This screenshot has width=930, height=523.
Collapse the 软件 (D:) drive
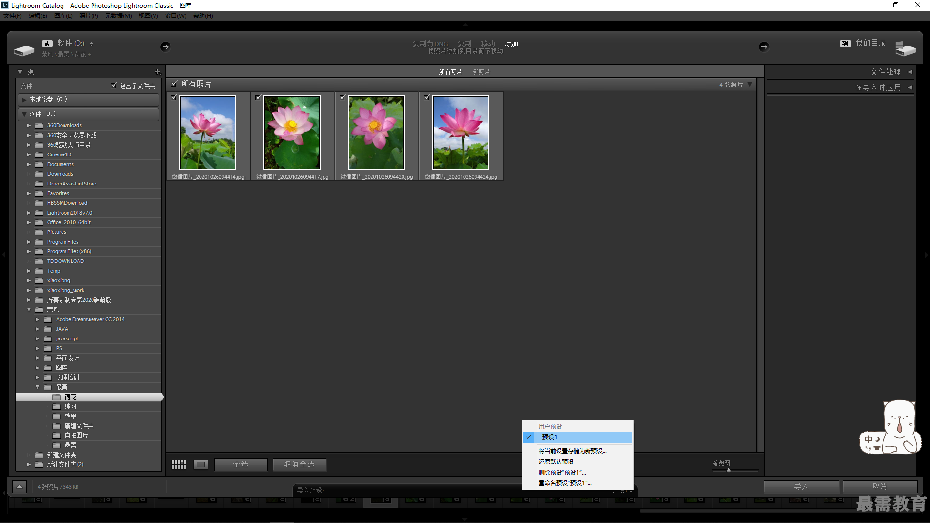(24, 114)
